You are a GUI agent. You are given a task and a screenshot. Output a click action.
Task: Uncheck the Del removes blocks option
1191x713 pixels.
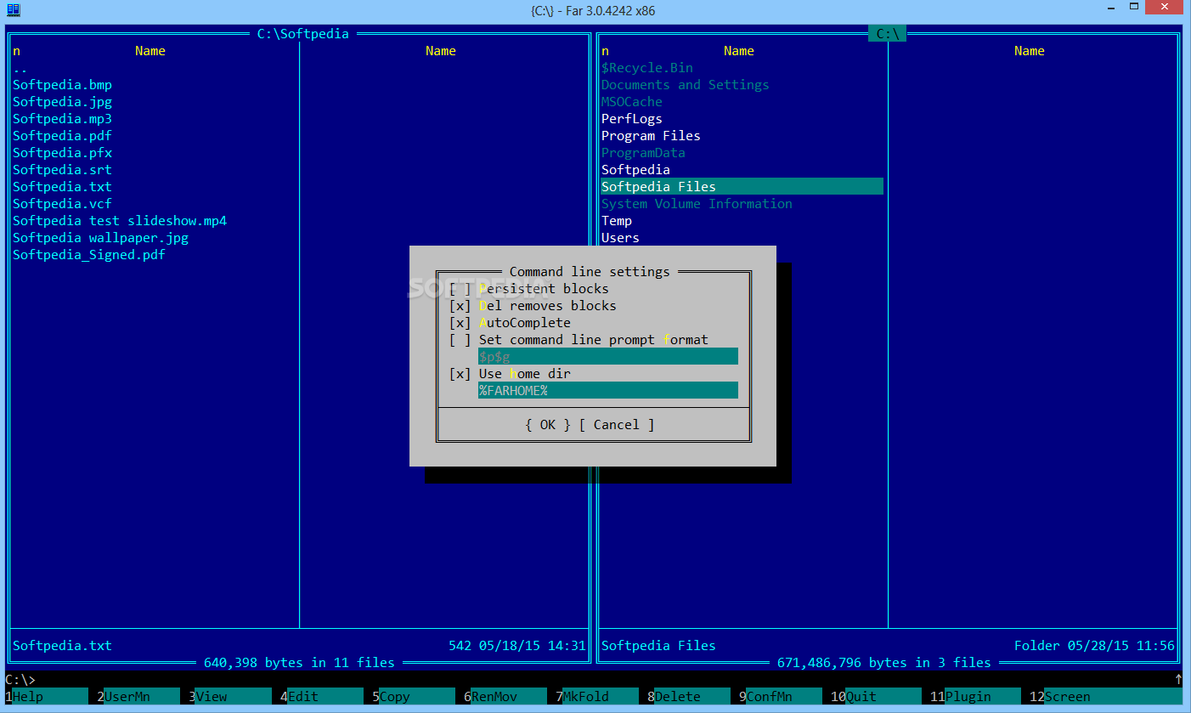[x=460, y=306]
